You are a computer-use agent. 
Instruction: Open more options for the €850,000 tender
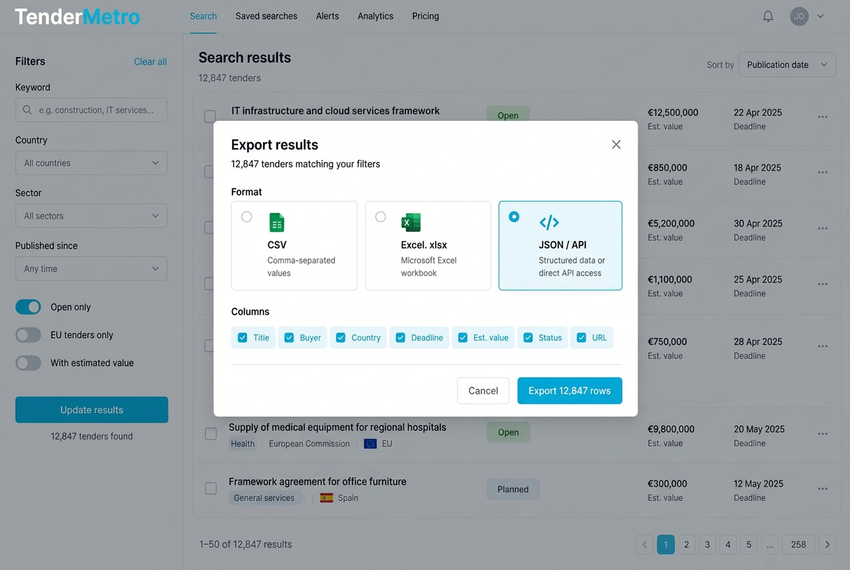[x=822, y=172]
